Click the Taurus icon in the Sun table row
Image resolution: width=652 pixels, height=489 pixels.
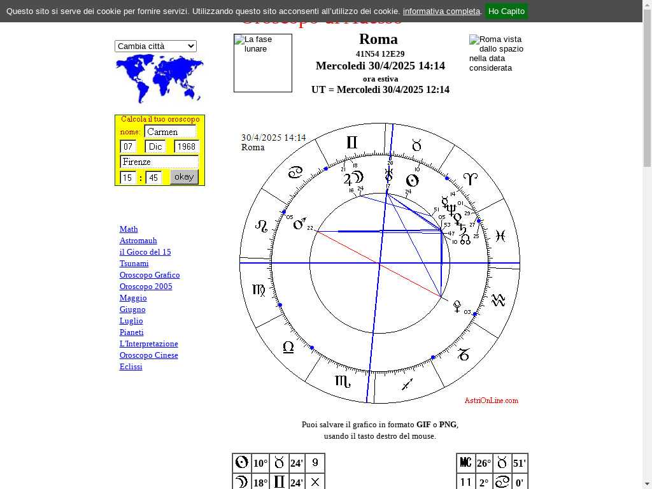[279, 462]
